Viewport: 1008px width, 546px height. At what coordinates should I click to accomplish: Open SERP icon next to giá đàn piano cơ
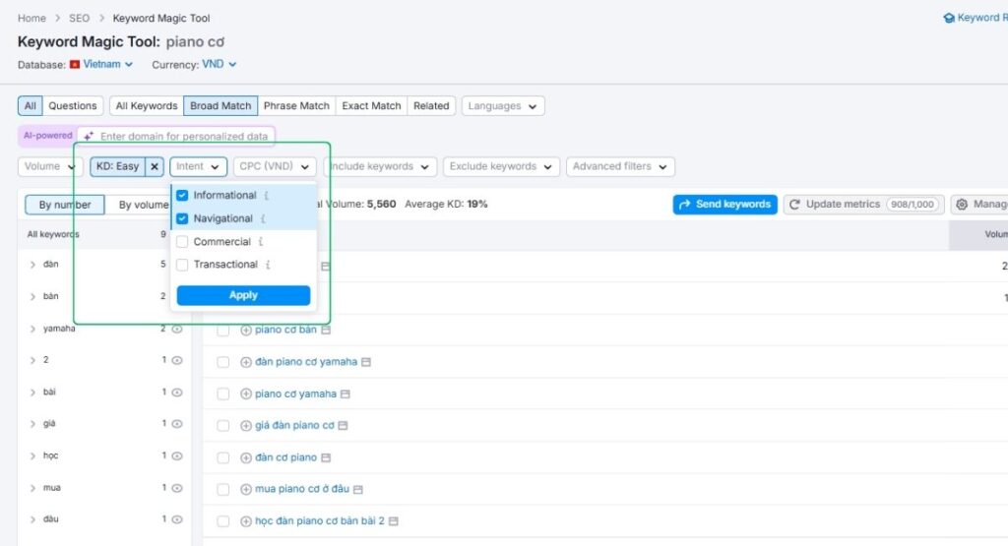(x=343, y=426)
